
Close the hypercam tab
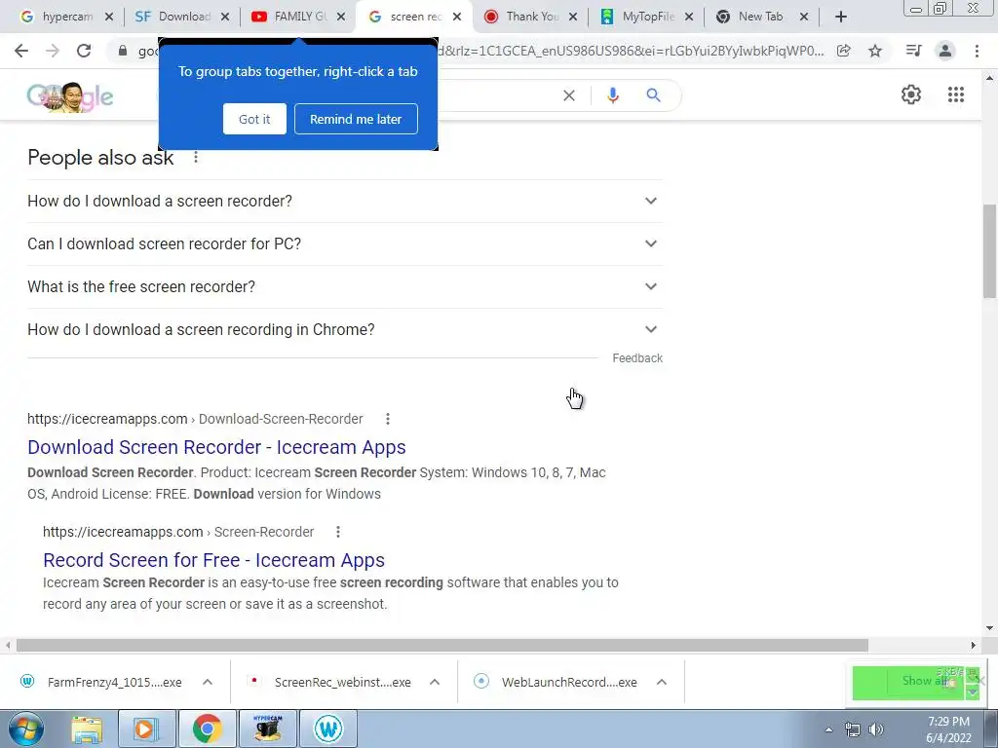[109, 18]
